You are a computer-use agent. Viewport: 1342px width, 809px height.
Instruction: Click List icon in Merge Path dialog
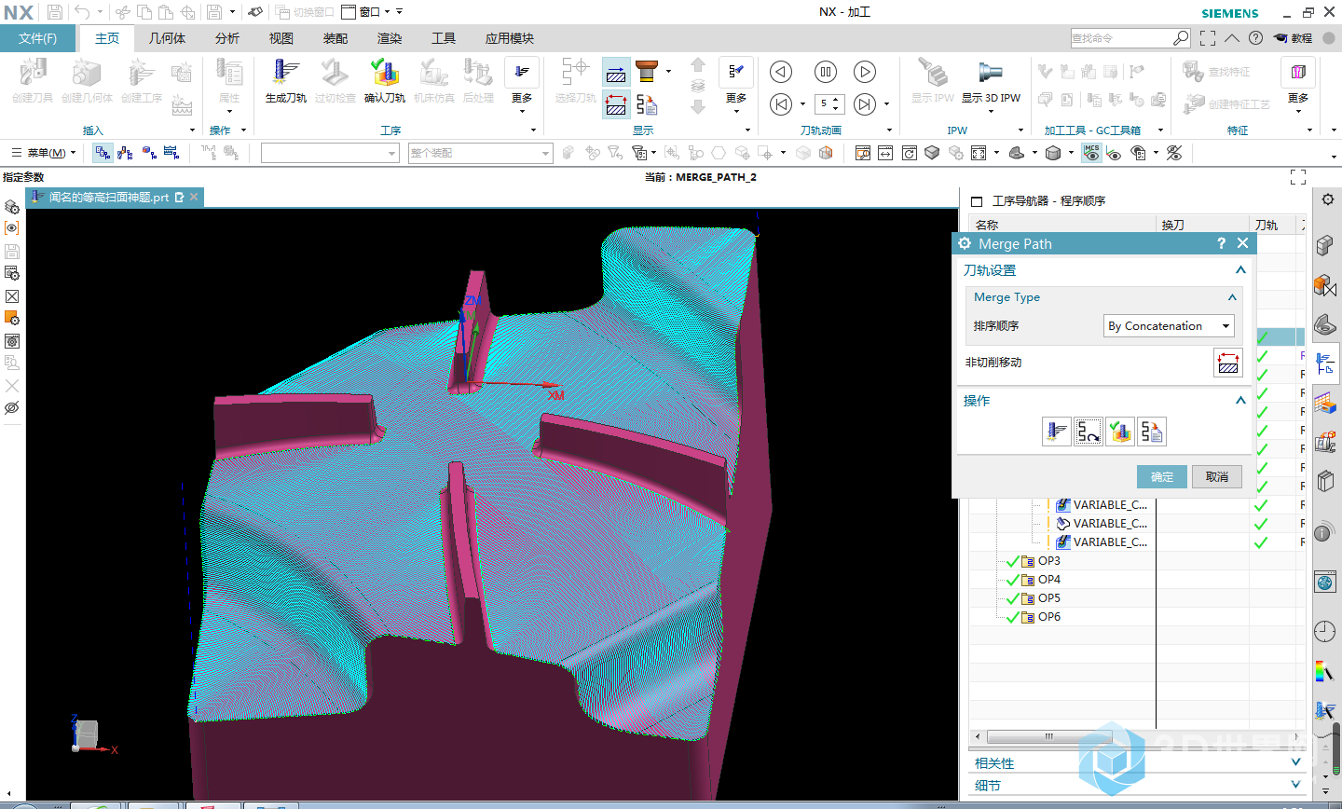coord(1152,432)
